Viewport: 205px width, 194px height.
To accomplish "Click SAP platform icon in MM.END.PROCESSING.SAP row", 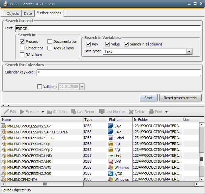I will point(111,126).
